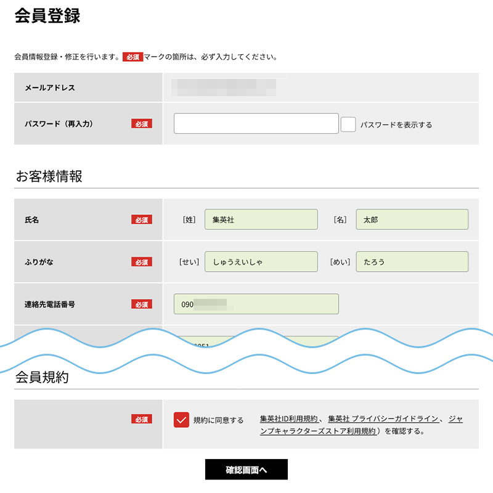
Task: Click the required badge beside パスワード（再入力）
Action: pos(141,124)
